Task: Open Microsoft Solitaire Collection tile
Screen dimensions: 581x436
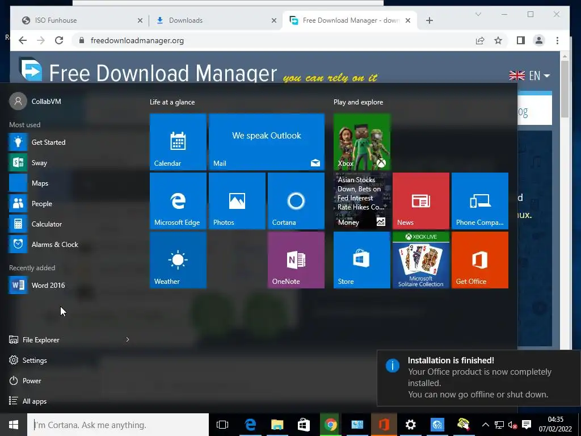Action: [x=421, y=260]
